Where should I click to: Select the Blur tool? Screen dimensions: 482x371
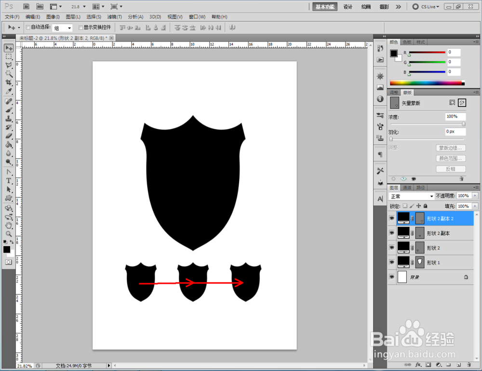tap(9, 153)
